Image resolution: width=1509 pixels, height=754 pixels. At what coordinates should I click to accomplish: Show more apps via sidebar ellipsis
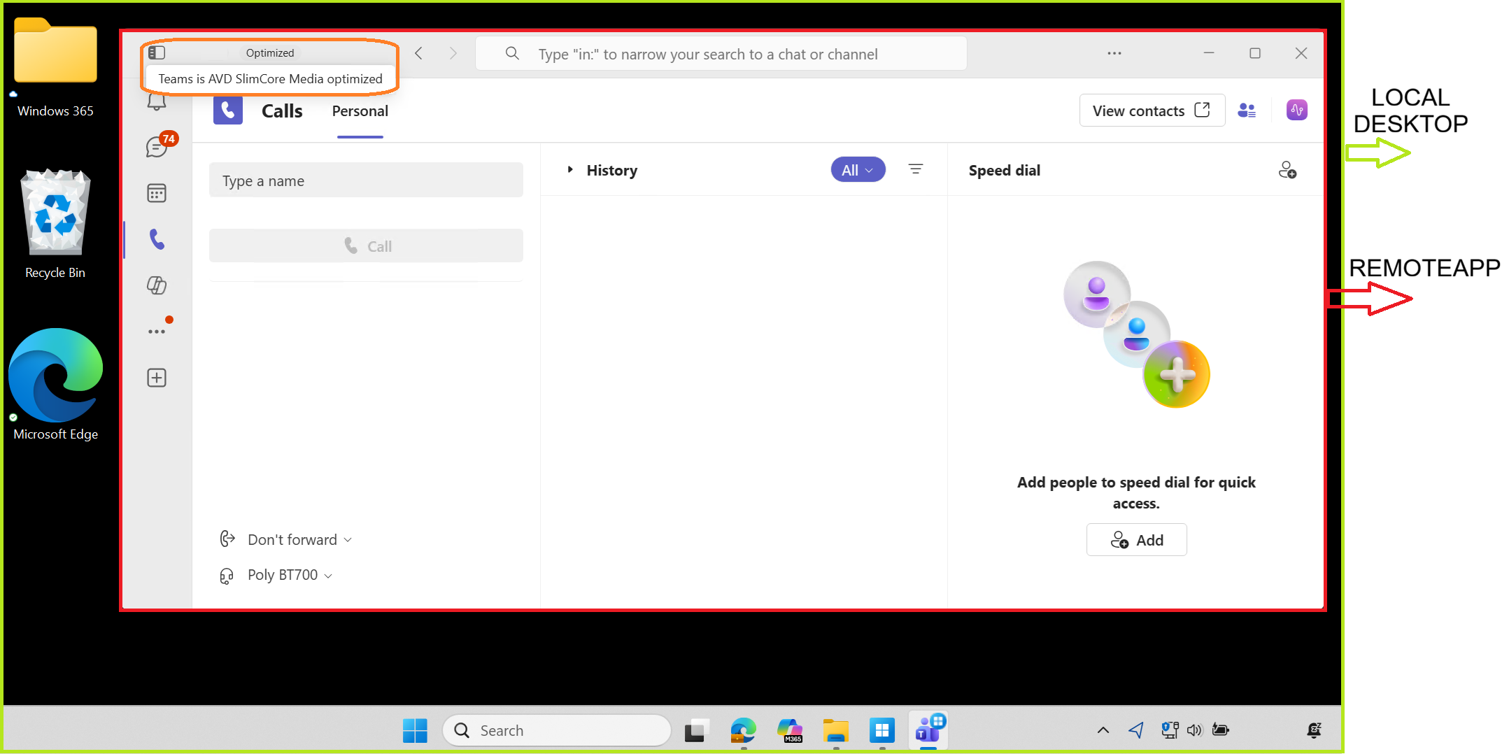point(157,332)
